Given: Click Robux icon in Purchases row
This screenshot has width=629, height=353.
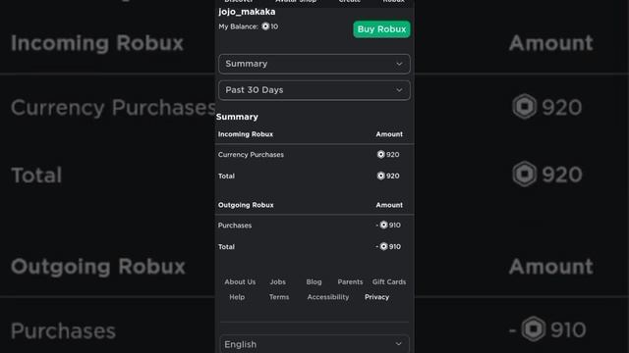Looking at the screenshot, I should click(383, 225).
